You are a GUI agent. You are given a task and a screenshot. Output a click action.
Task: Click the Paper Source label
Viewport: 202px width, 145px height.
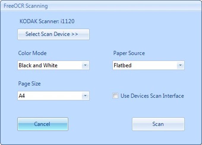[x=129, y=53]
